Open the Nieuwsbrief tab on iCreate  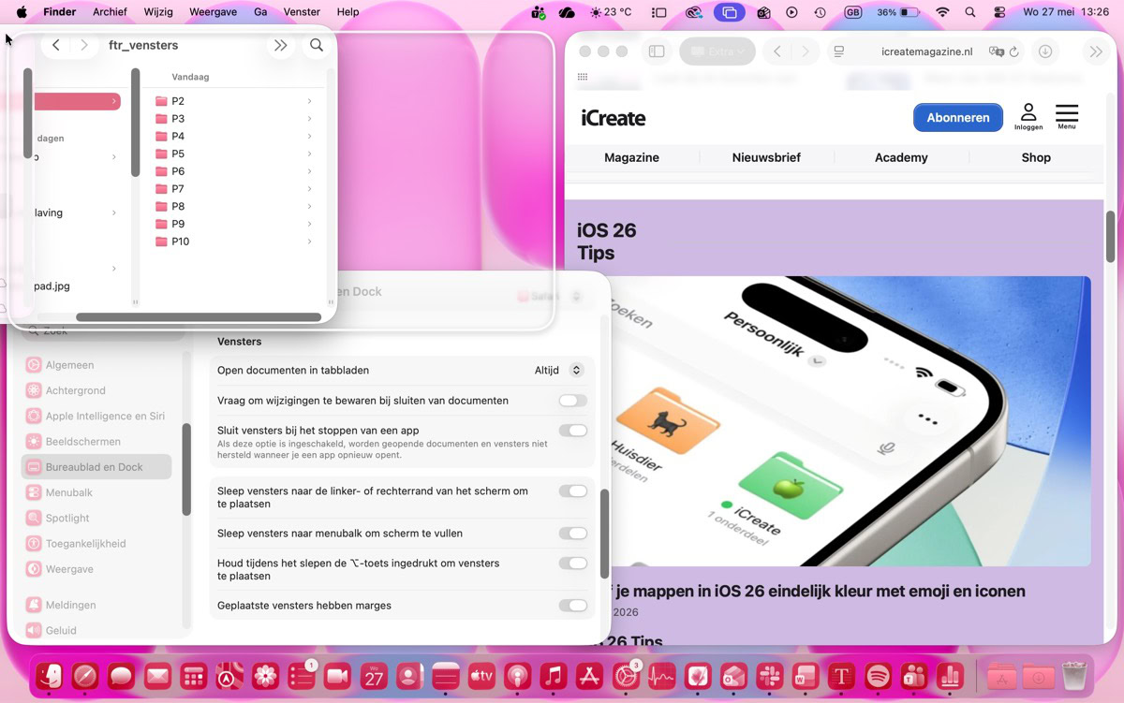point(766,157)
